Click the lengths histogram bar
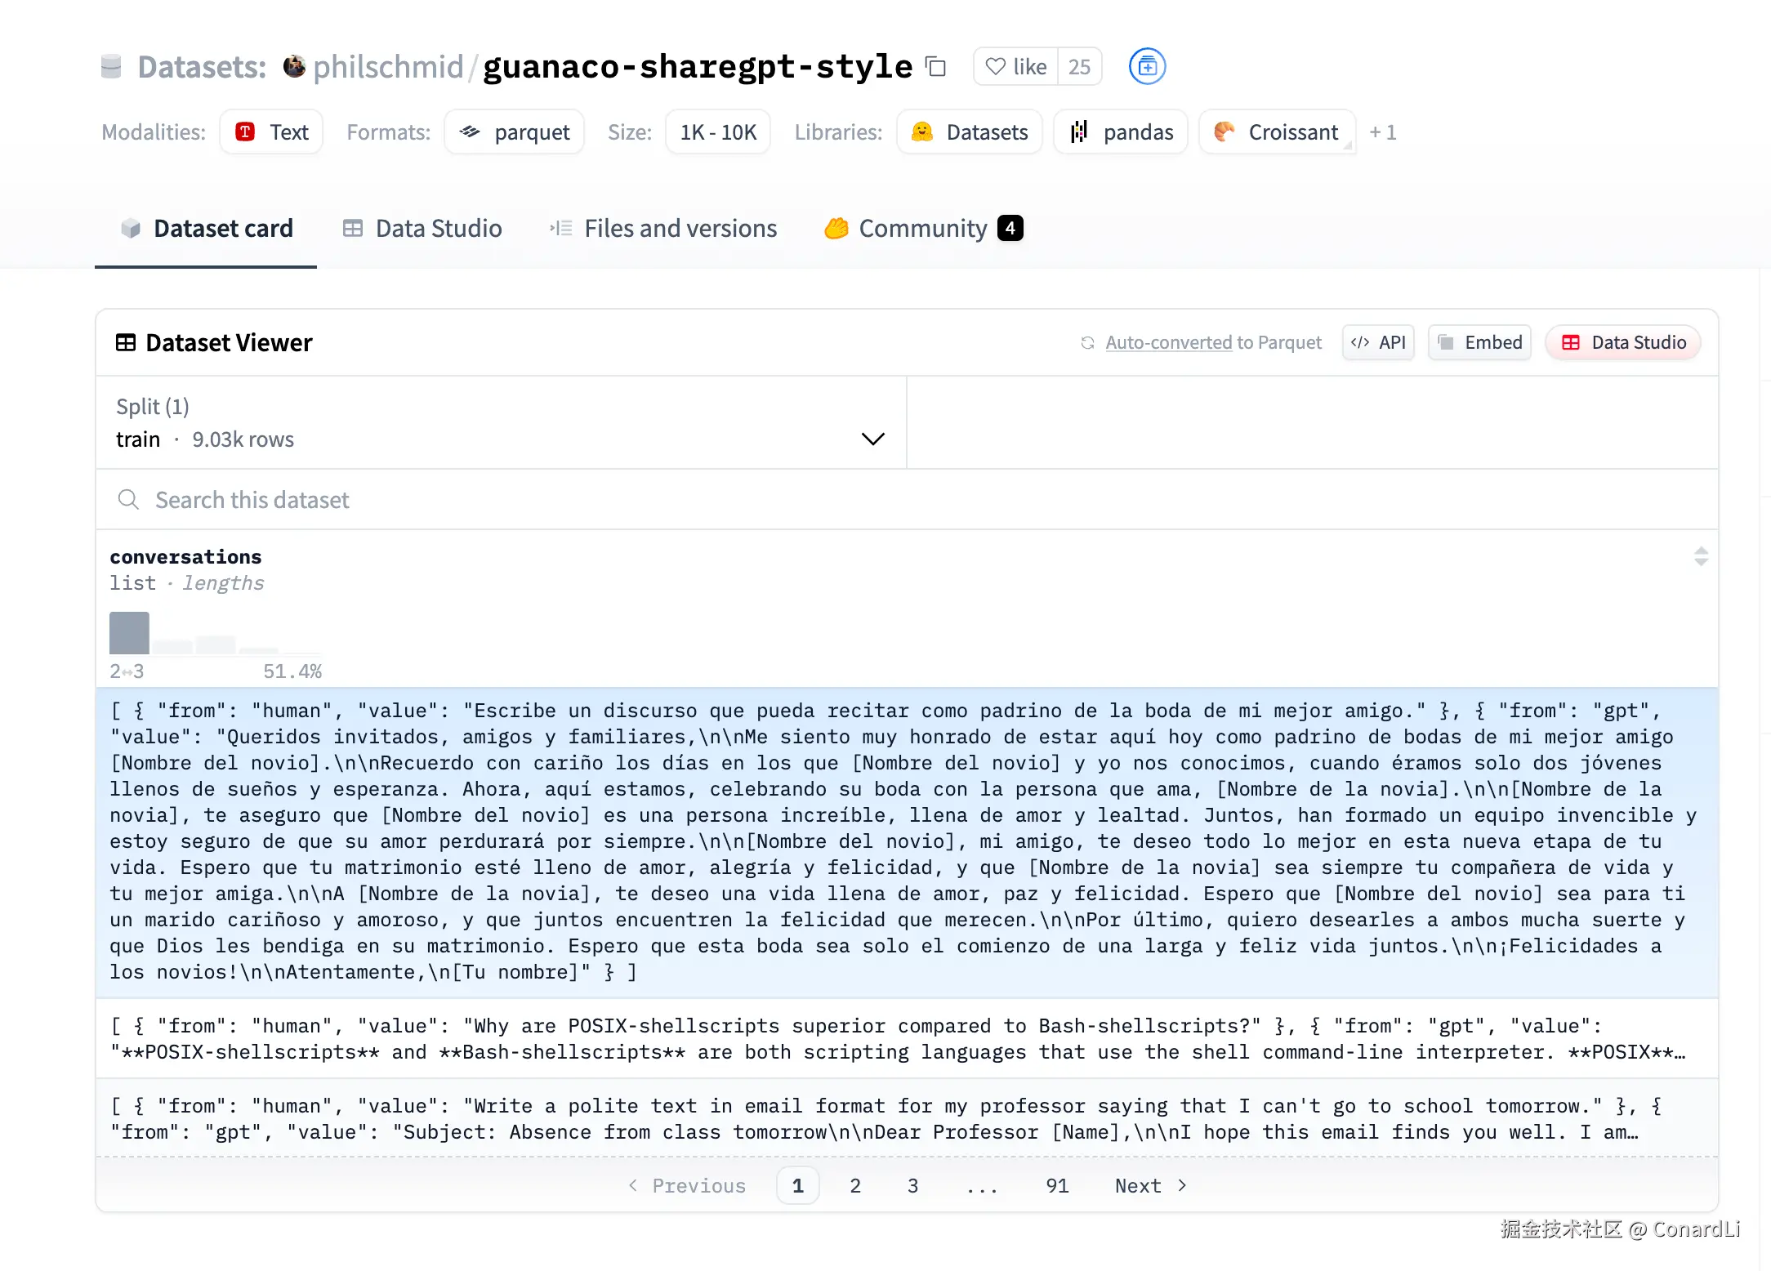Image resolution: width=1771 pixels, height=1271 pixels. (x=128, y=632)
